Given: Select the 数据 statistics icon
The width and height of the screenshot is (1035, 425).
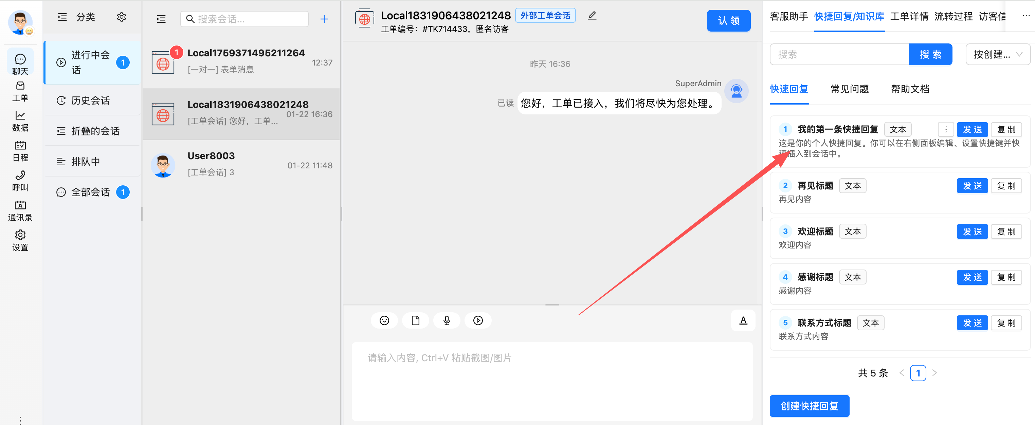Looking at the screenshot, I should tap(20, 121).
